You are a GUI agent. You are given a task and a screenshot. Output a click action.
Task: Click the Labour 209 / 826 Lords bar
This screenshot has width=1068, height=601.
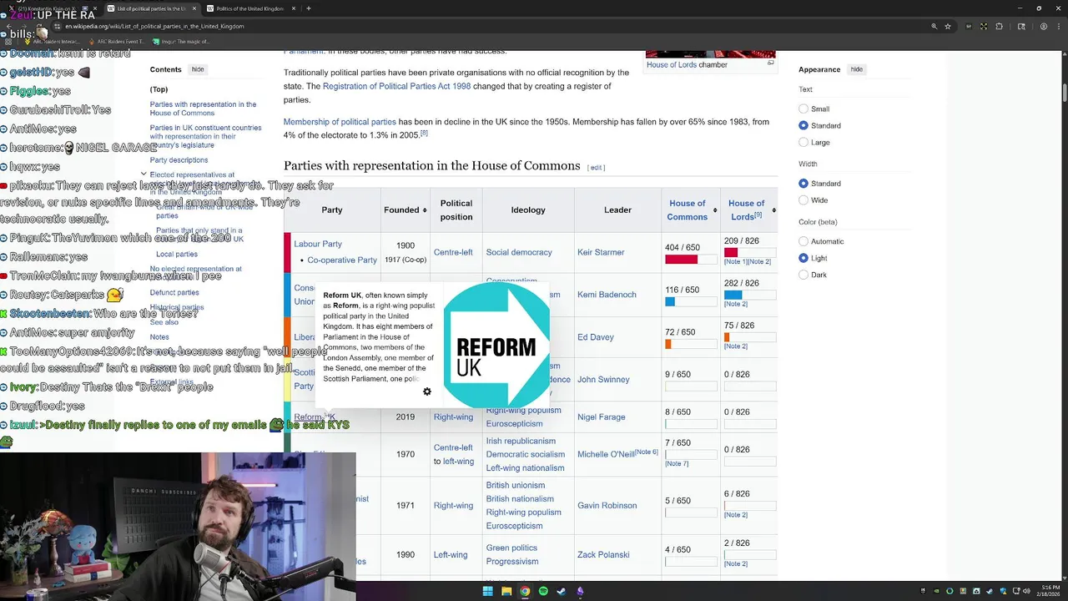[750, 252]
